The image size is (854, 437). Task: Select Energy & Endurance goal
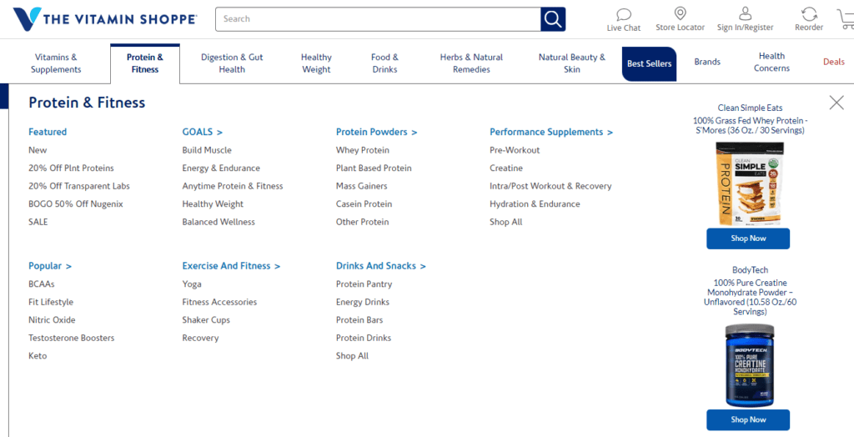(221, 168)
